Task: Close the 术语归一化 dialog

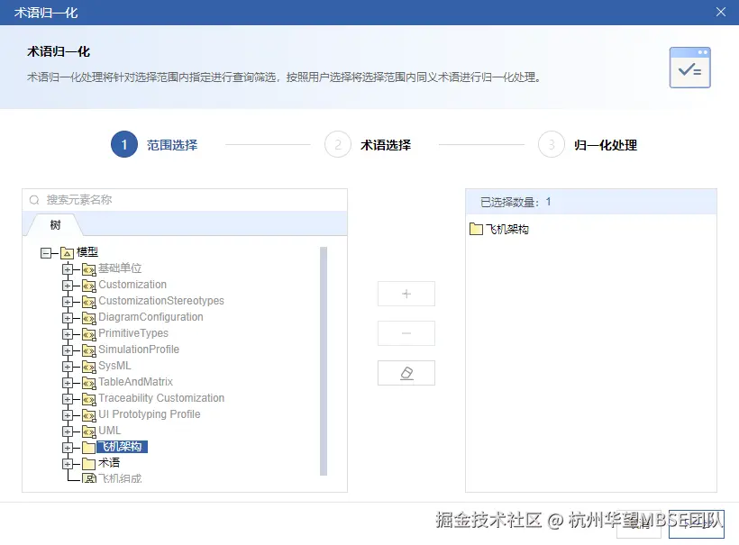Action: [721, 13]
